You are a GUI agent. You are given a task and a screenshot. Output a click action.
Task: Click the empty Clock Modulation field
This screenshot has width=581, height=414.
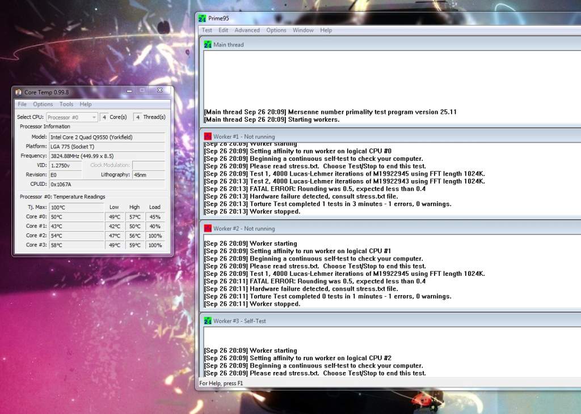[149, 165]
